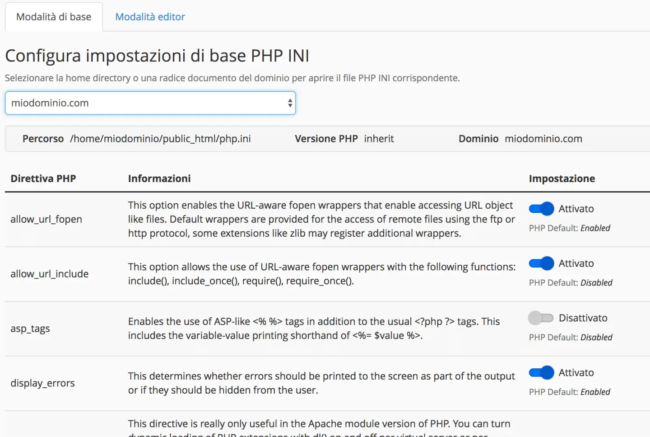Click the allow_url_include directive name
The height and width of the screenshot is (437, 650).
(x=50, y=274)
